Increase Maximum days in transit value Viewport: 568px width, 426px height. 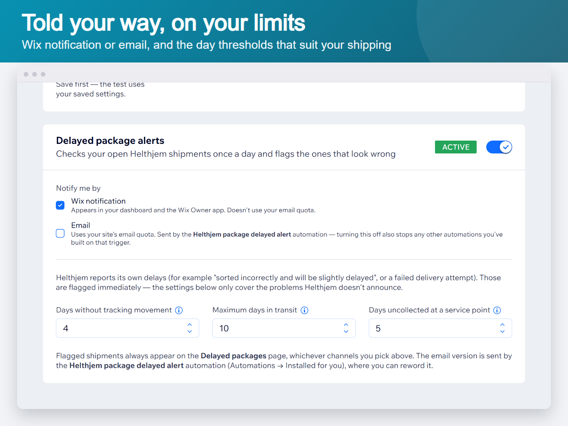pyautogui.click(x=346, y=325)
